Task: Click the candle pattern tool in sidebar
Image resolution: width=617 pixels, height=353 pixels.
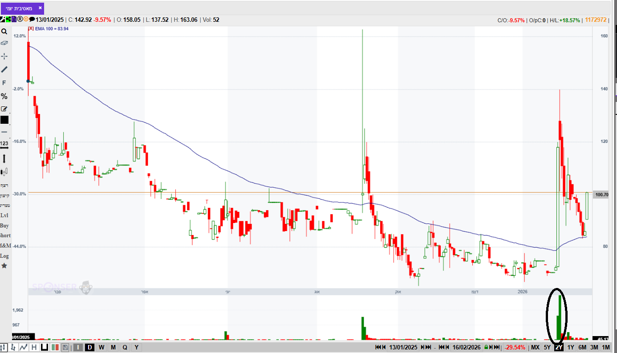Action: (4, 171)
